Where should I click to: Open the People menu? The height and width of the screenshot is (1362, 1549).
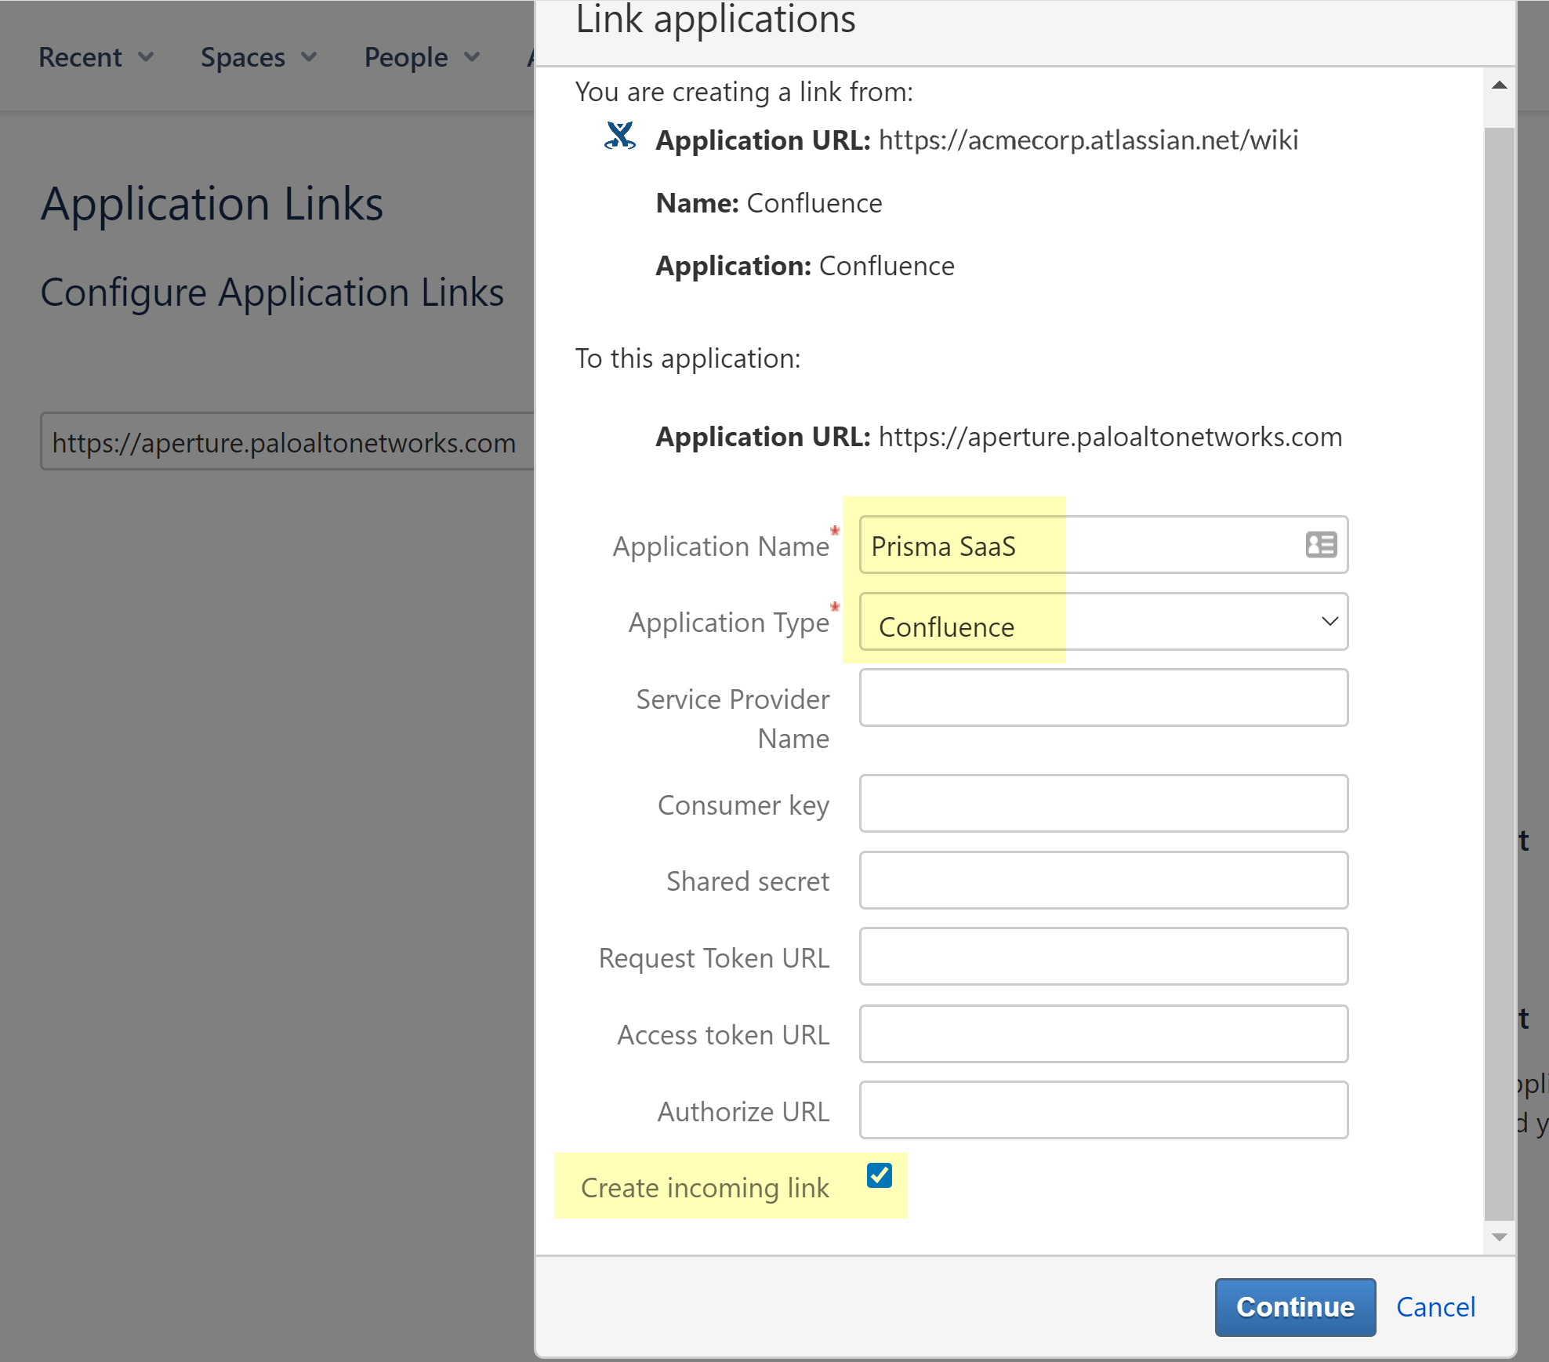coord(406,56)
